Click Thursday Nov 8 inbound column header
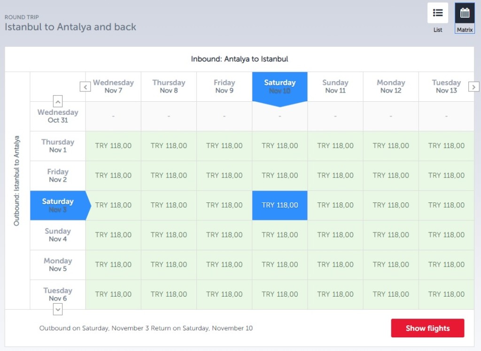The height and width of the screenshot is (351, 481). 169,87
